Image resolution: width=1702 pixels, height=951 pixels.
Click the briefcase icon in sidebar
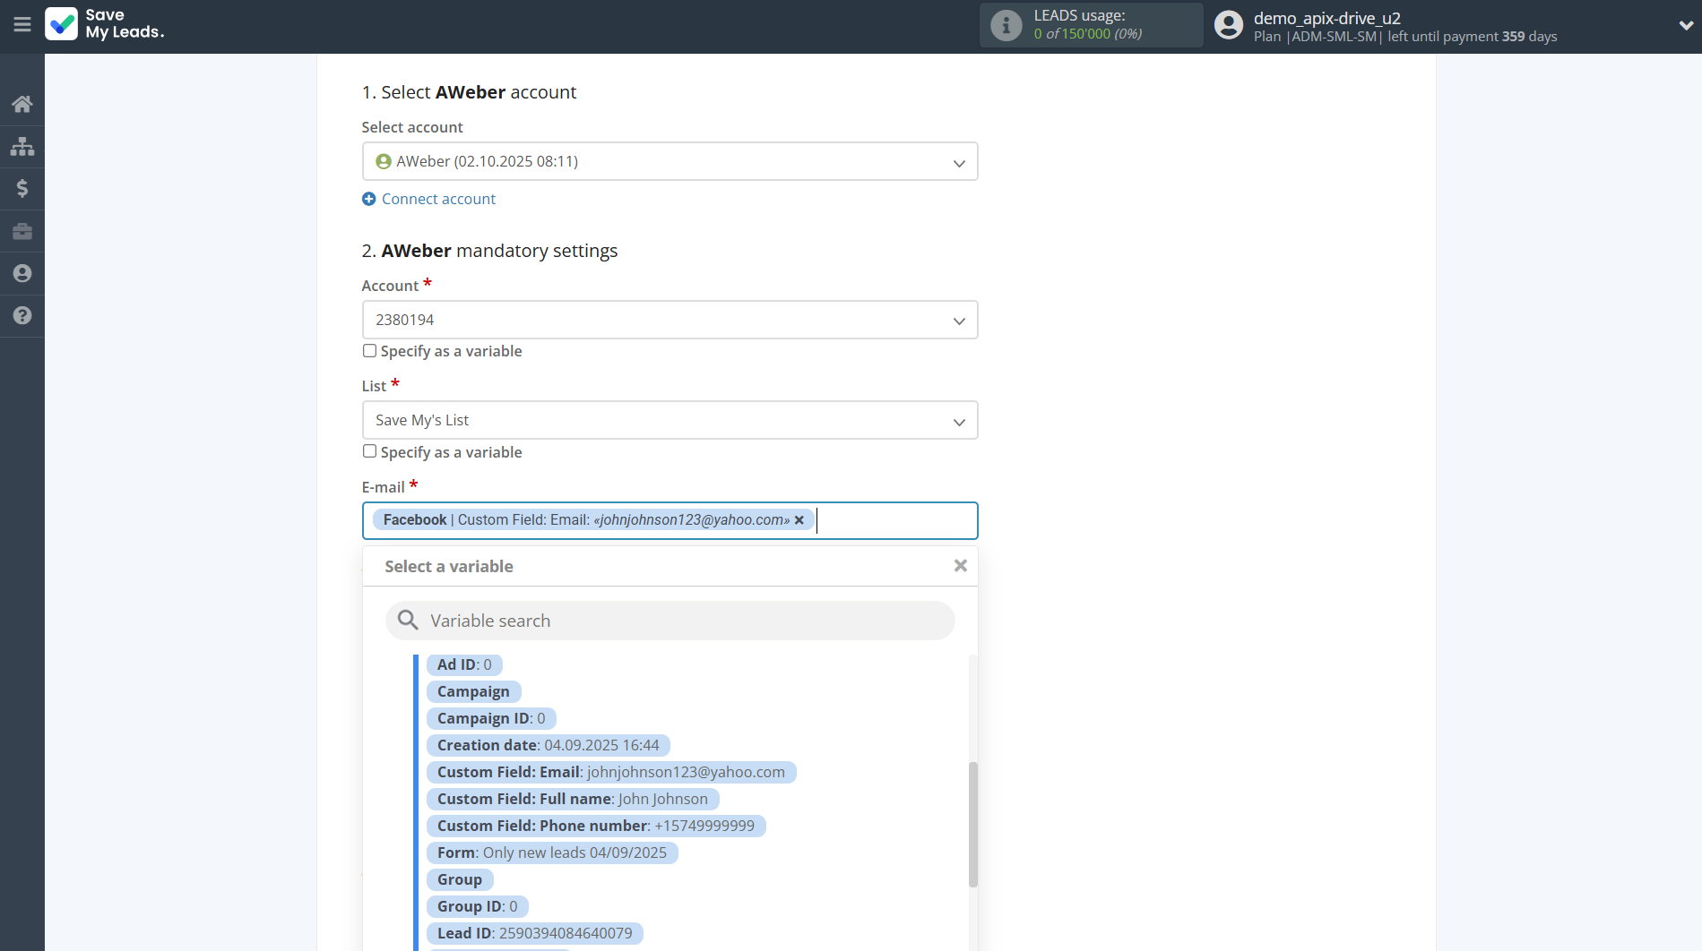click(22, 231)
